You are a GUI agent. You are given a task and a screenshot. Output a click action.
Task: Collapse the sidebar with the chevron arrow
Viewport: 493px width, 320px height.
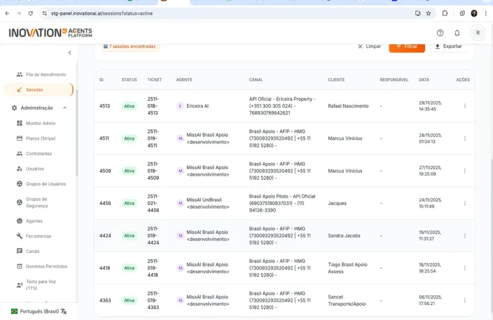(x=70, y=53)
